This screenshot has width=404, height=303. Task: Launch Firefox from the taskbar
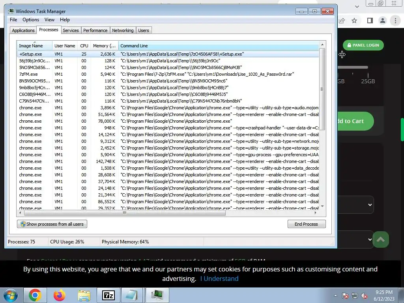[59, 295]
